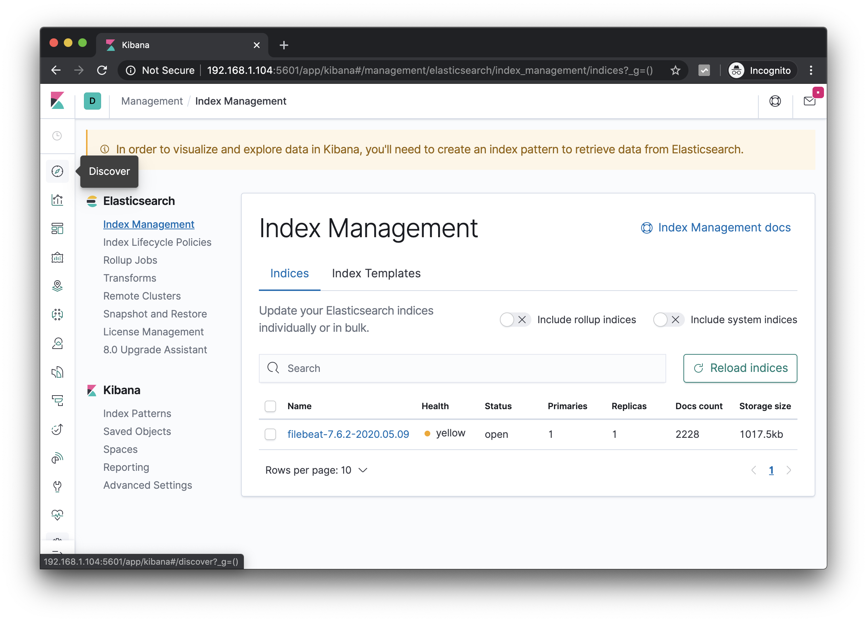Open Chrome's three-dot menu

811,70
